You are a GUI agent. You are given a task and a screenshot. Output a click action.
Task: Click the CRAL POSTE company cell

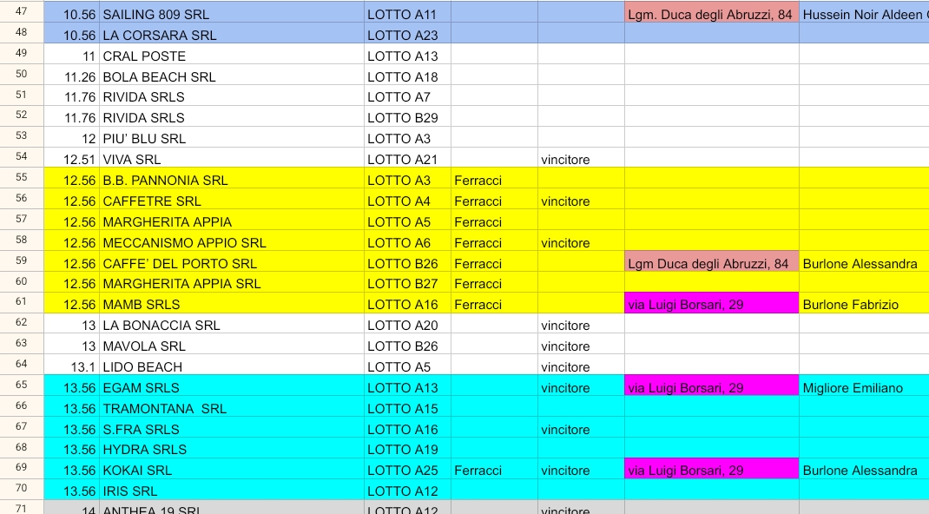coord(231,56)
